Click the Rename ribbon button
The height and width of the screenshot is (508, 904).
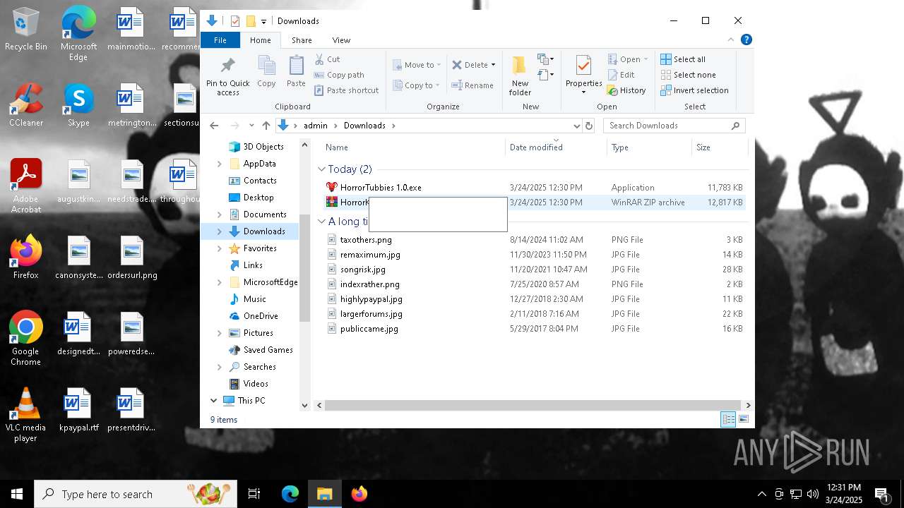(472, 85)
